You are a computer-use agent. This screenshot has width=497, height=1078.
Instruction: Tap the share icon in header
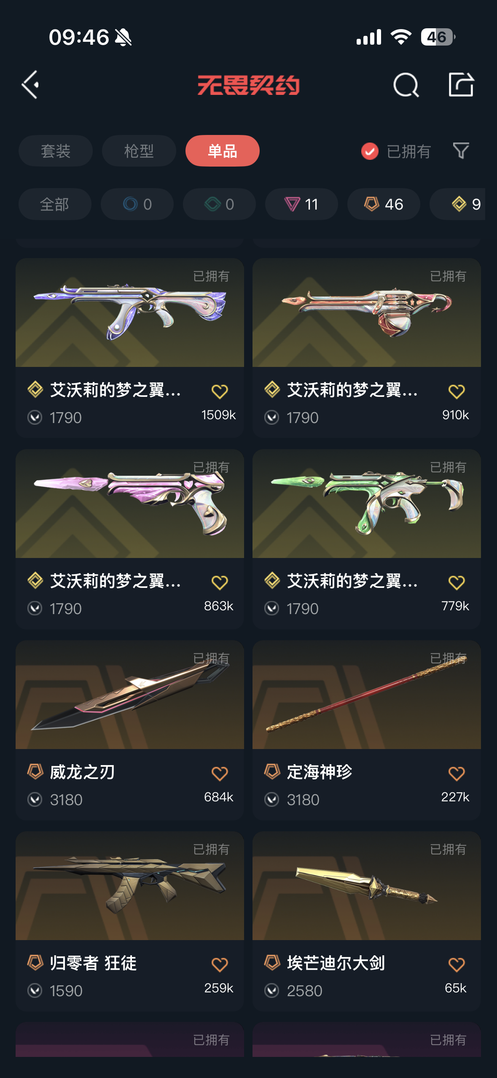461,84
